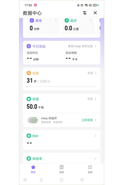
Task: Tap the purple 今日活动 activity icon
Action: click(x=29, y=46)
